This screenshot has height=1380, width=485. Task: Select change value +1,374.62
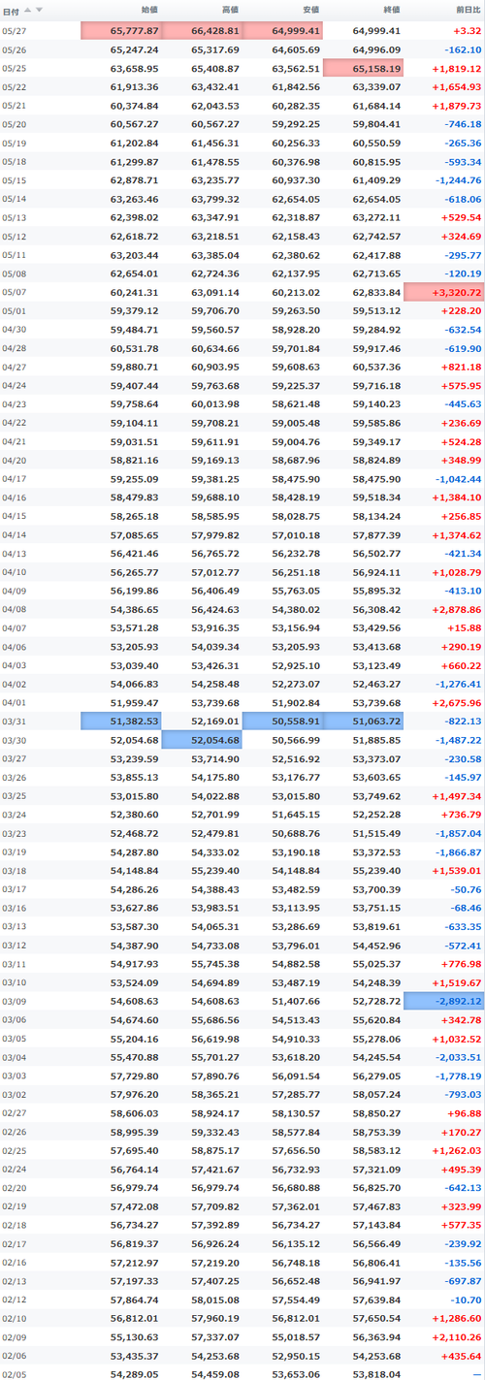[x=458, y=536]
